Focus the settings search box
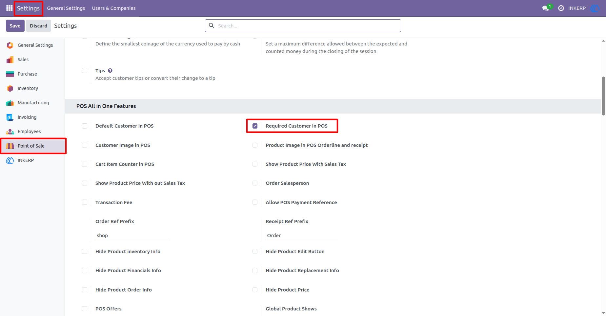 (x=303, y=26)
